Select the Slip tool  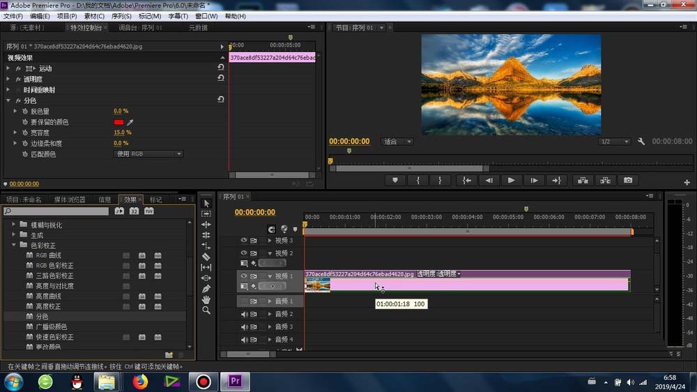[206, 267]
